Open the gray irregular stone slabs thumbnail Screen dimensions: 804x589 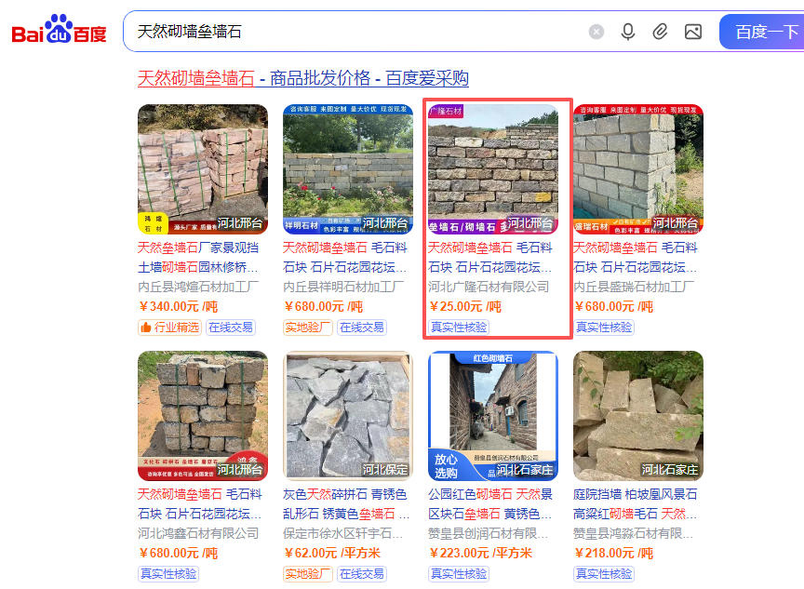point(348,416)
